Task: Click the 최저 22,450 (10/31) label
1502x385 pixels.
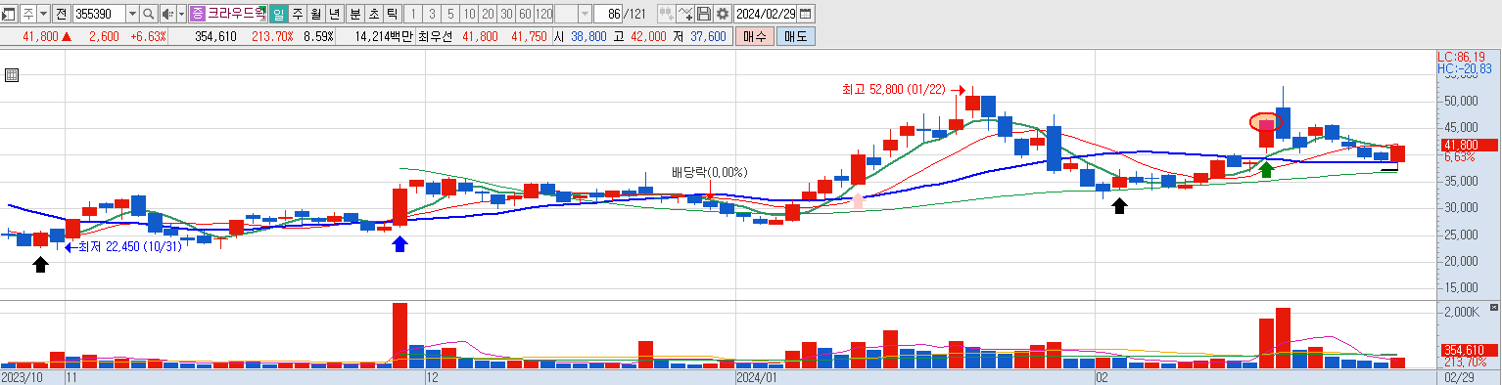Action: (131, 247)
